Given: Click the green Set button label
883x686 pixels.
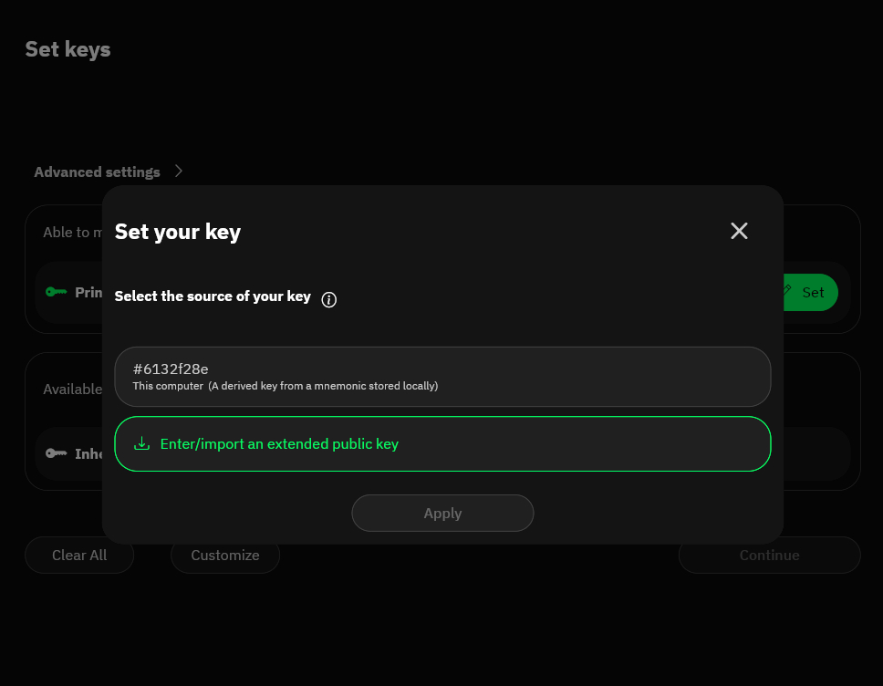Looking at the screenshot, I should (x=813, y=292).
